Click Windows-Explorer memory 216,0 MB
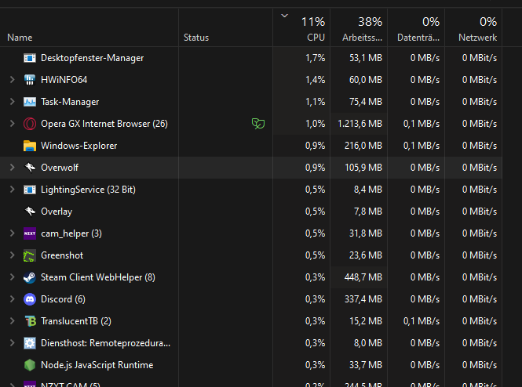Screen dimensions: 522x387 point(363,146)
